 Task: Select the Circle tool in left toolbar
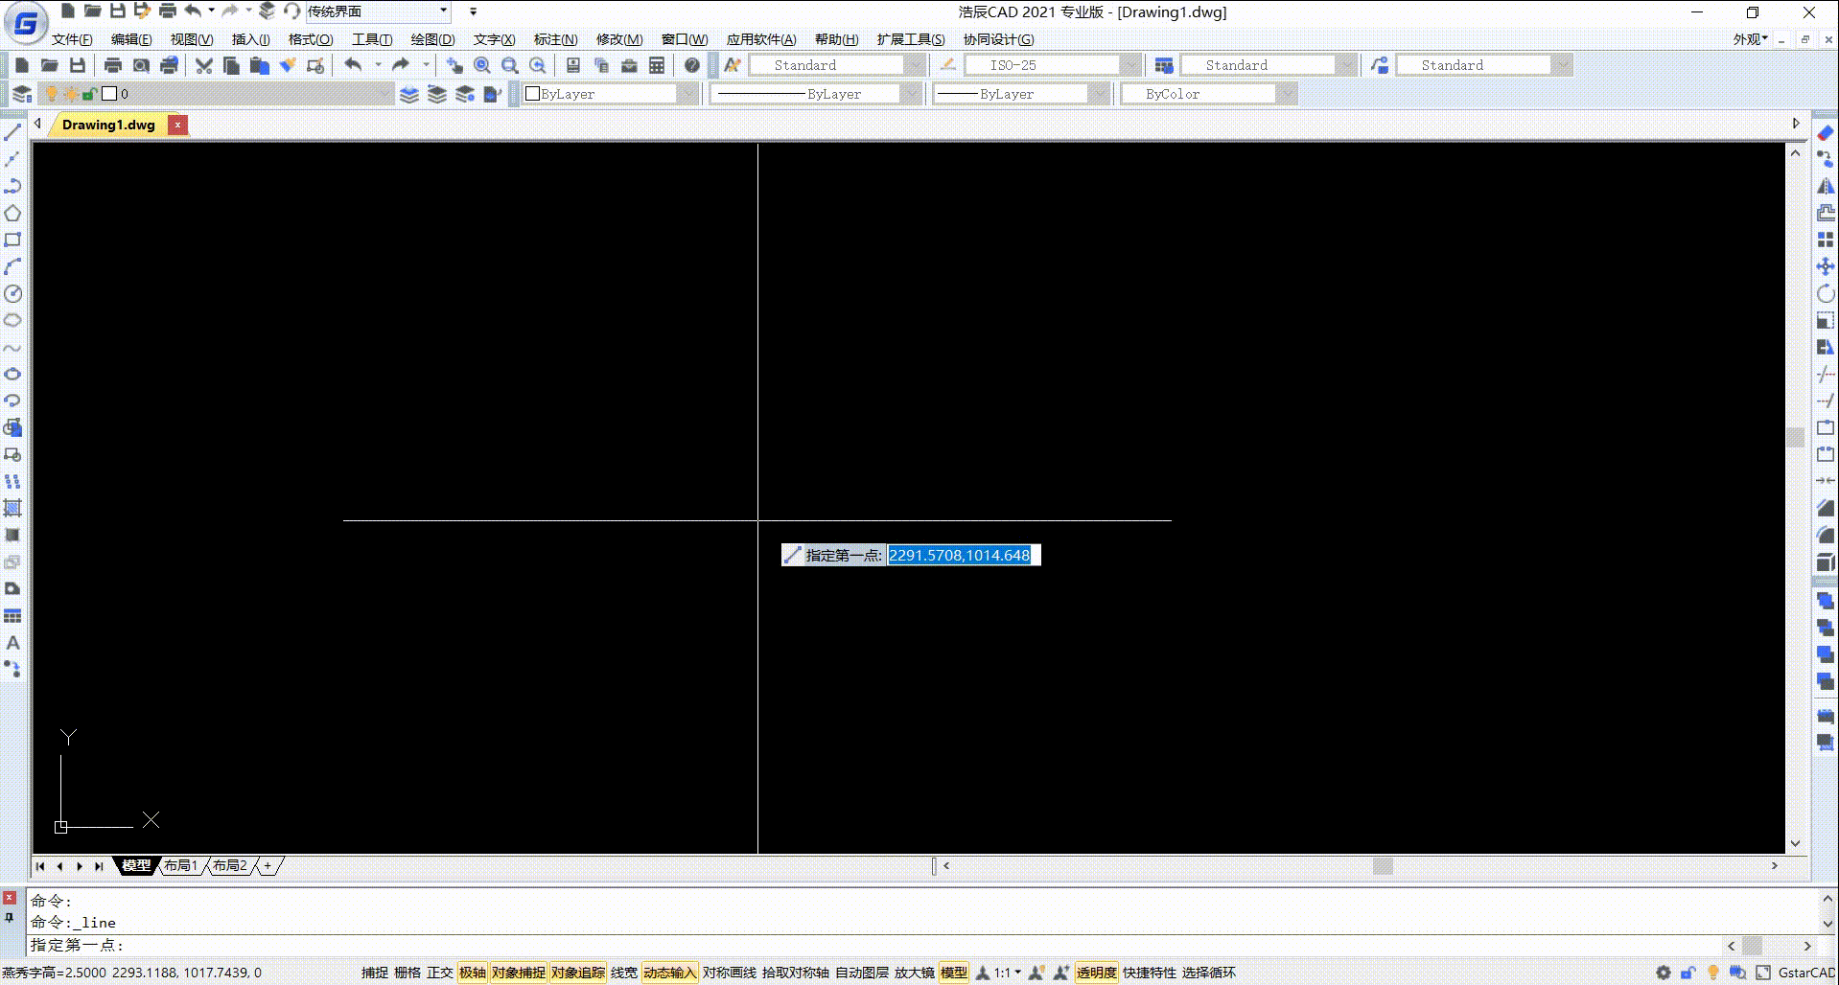(12, 293)
